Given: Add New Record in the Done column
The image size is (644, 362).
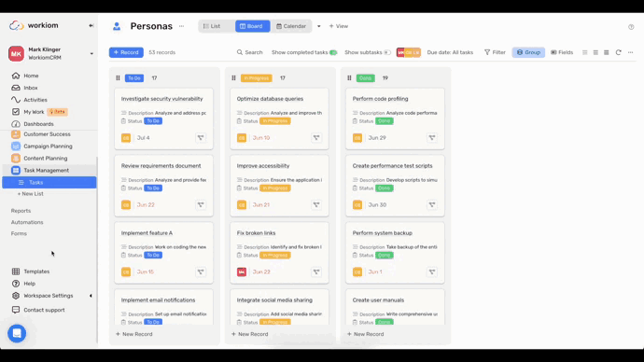Looking at the screenshot, I should click(366, 334).
